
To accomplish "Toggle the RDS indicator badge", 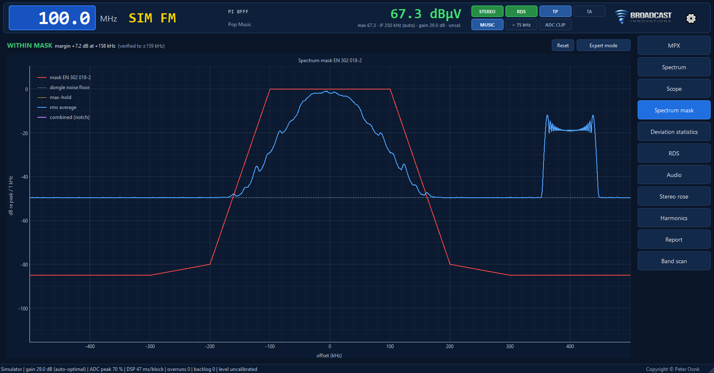I will coord(521,12).
